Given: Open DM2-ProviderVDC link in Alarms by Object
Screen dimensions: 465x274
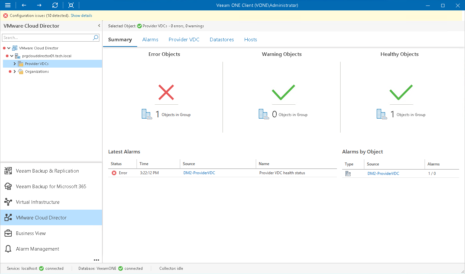Looking at the screenshot, I should coord(383,174).
